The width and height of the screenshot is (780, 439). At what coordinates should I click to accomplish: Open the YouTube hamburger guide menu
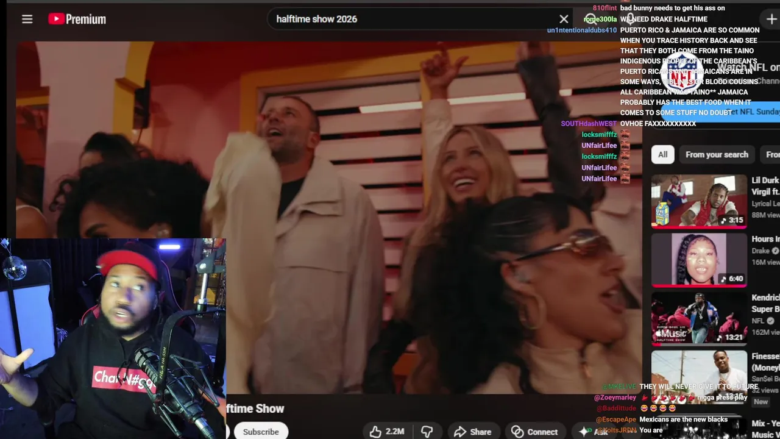click(27, 19)
